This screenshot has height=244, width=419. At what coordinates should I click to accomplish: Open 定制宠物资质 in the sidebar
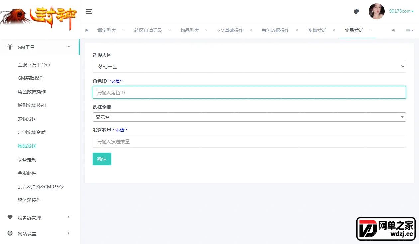[32, 132]
